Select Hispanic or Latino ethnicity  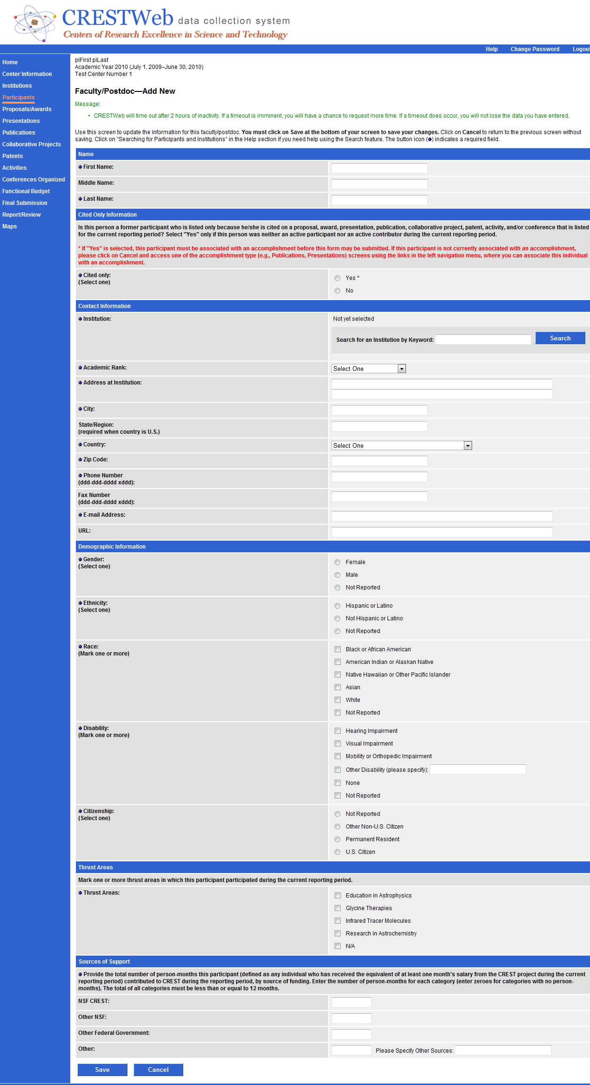tap(337, 606)
